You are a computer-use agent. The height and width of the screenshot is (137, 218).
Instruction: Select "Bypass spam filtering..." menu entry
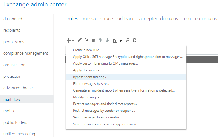(x=90, y=77)
